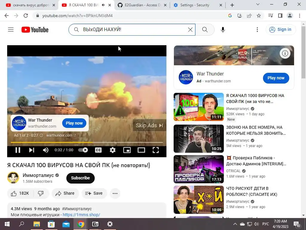Start voice search with the microphone

pos(223,30)
